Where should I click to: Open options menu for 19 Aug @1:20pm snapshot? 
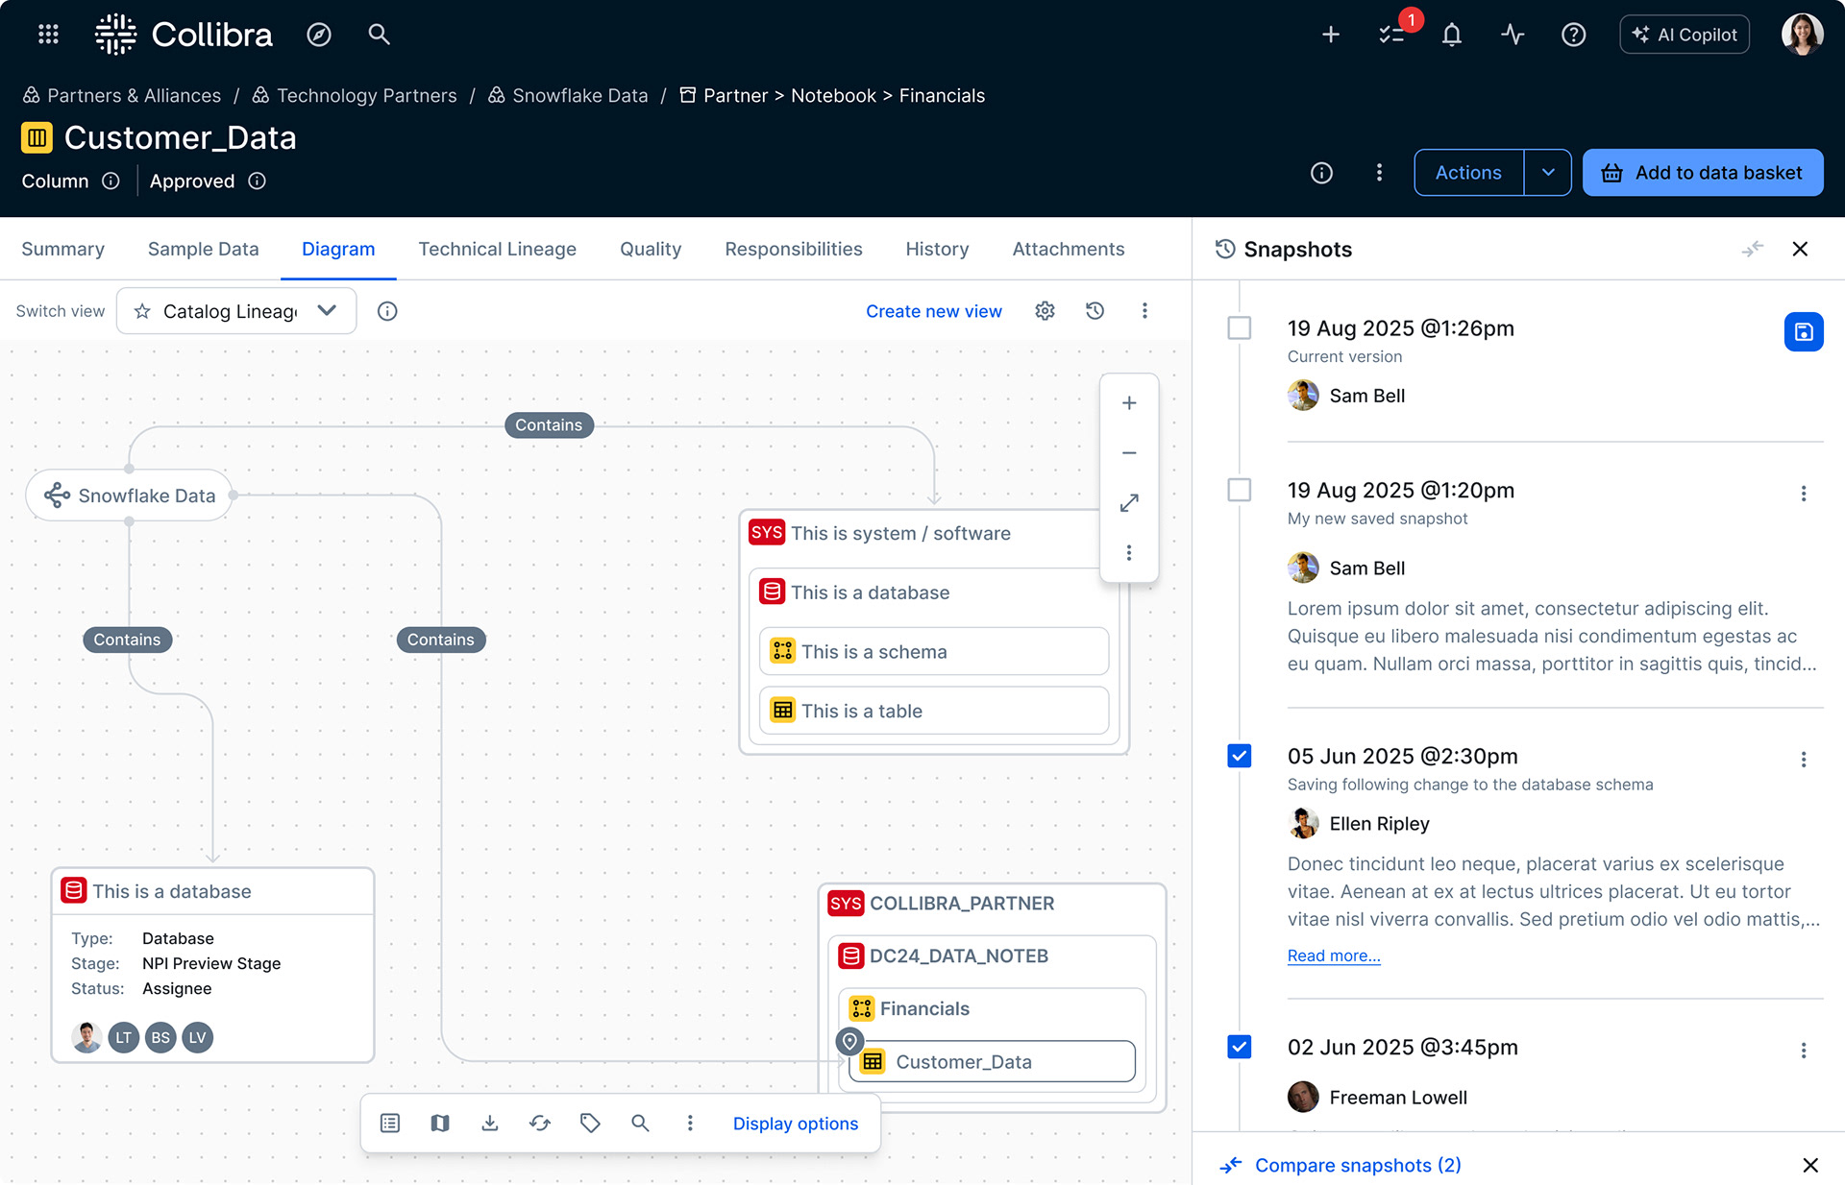click(x=1803, y=494)
